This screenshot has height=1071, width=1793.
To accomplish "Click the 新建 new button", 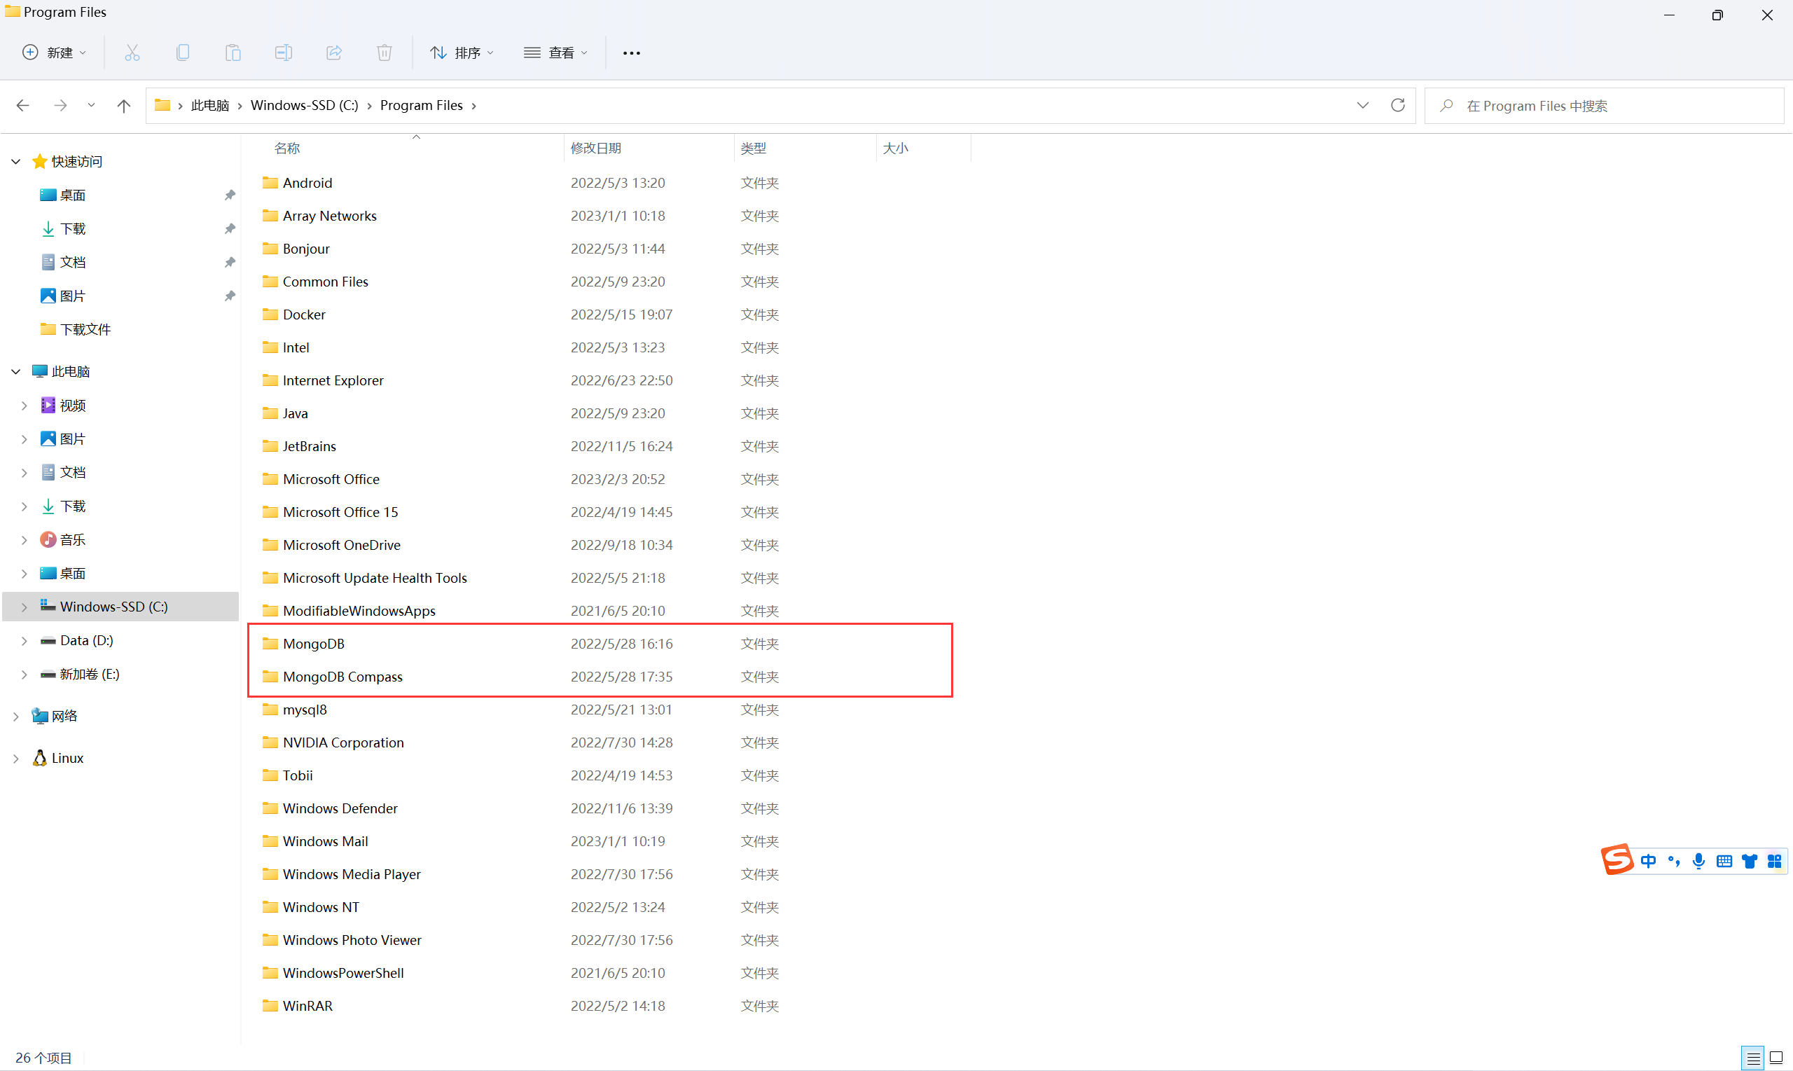I will pyautogui.click(x=54, y=53).
